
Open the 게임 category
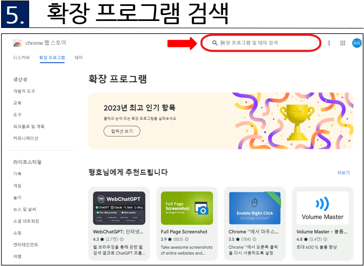tap(17, 185)
